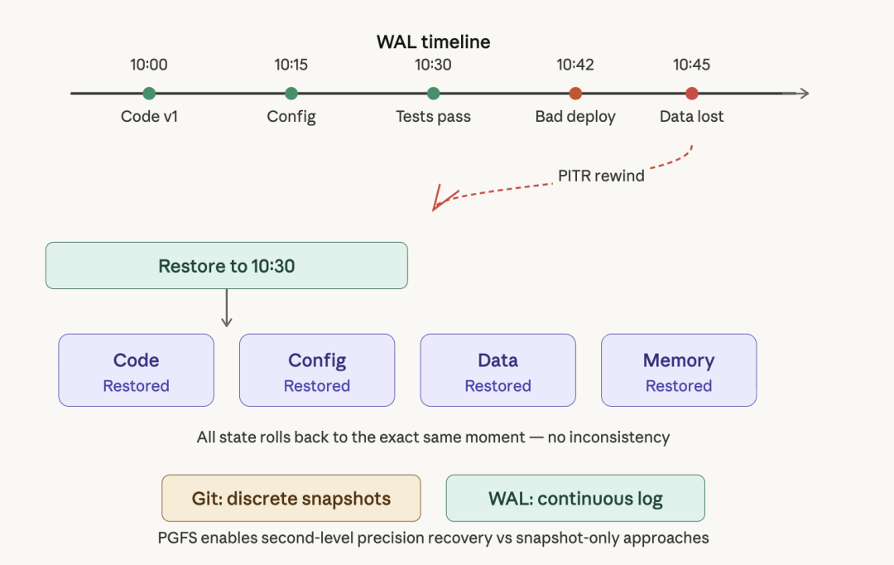Click the red PITR rewind arrowhead
894x565 pixels.
(441, 200)
